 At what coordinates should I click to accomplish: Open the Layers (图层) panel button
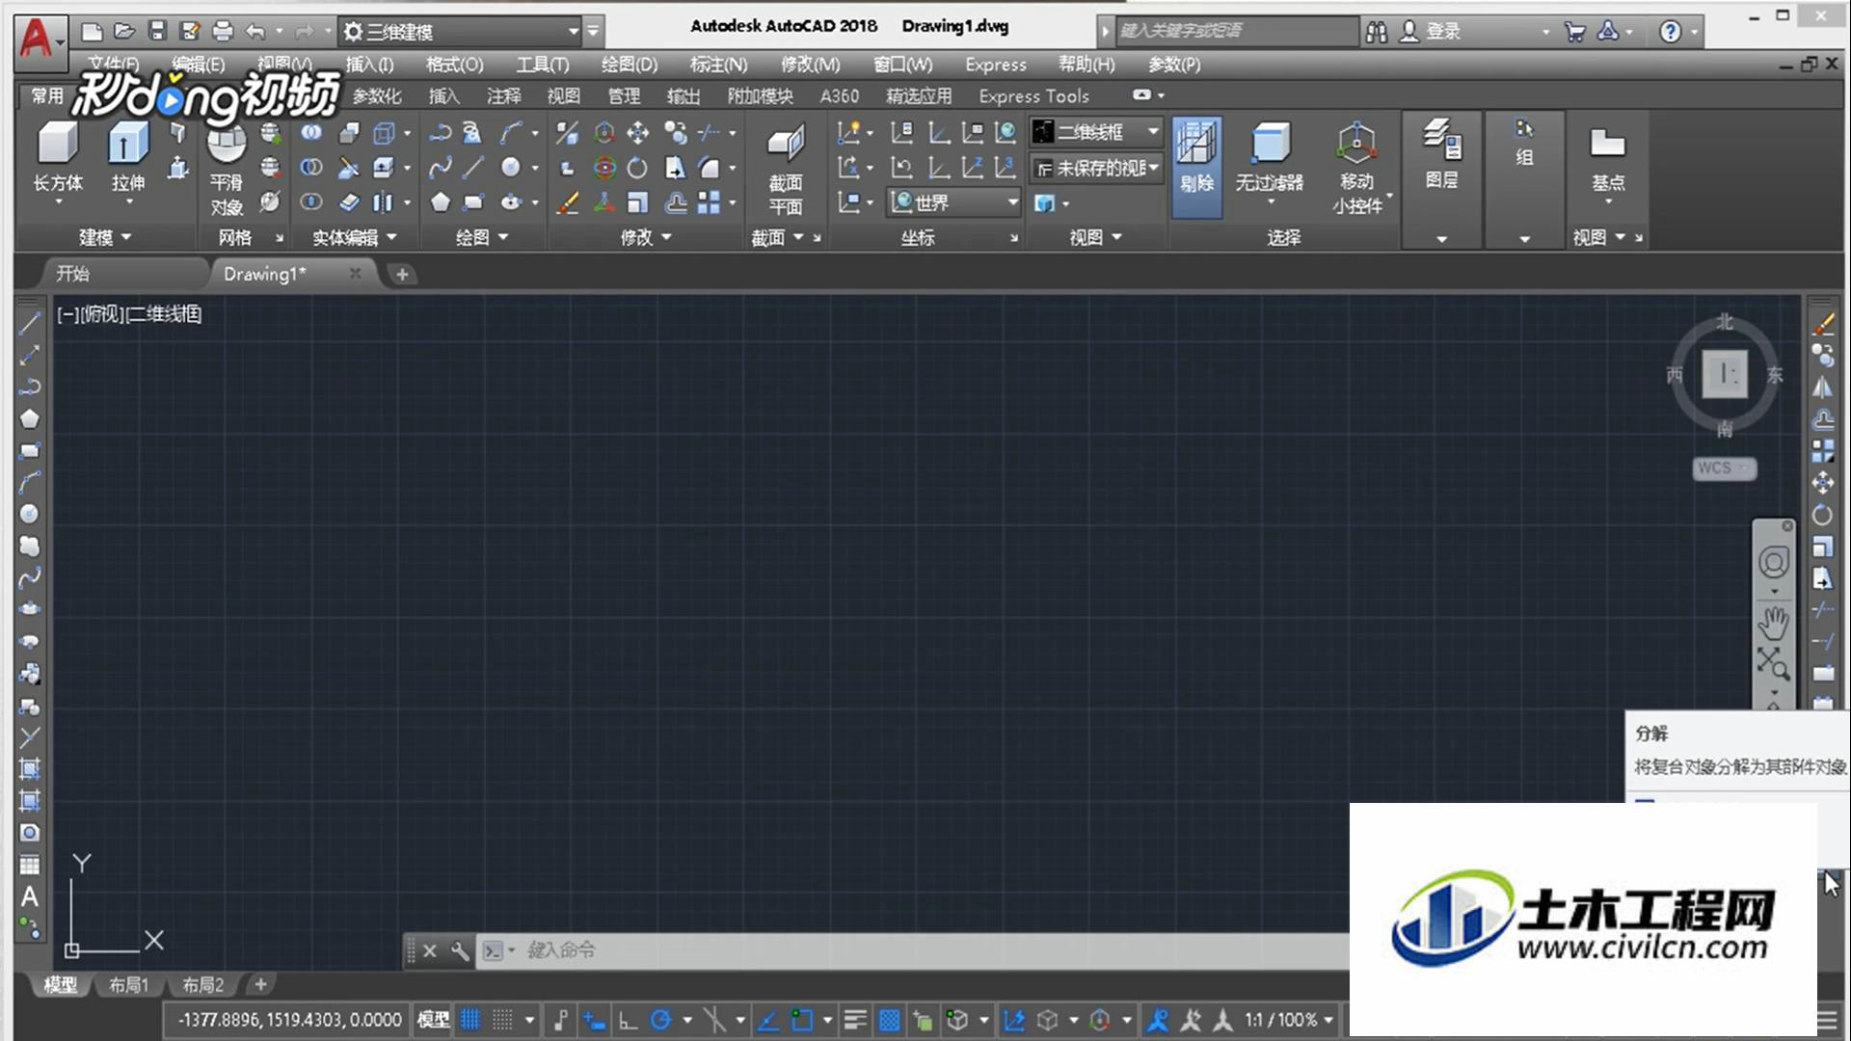click(1441, 154)
